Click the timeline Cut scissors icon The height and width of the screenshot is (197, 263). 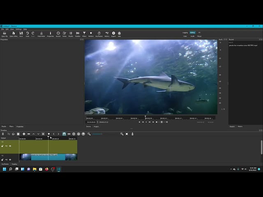click(9, 134)
